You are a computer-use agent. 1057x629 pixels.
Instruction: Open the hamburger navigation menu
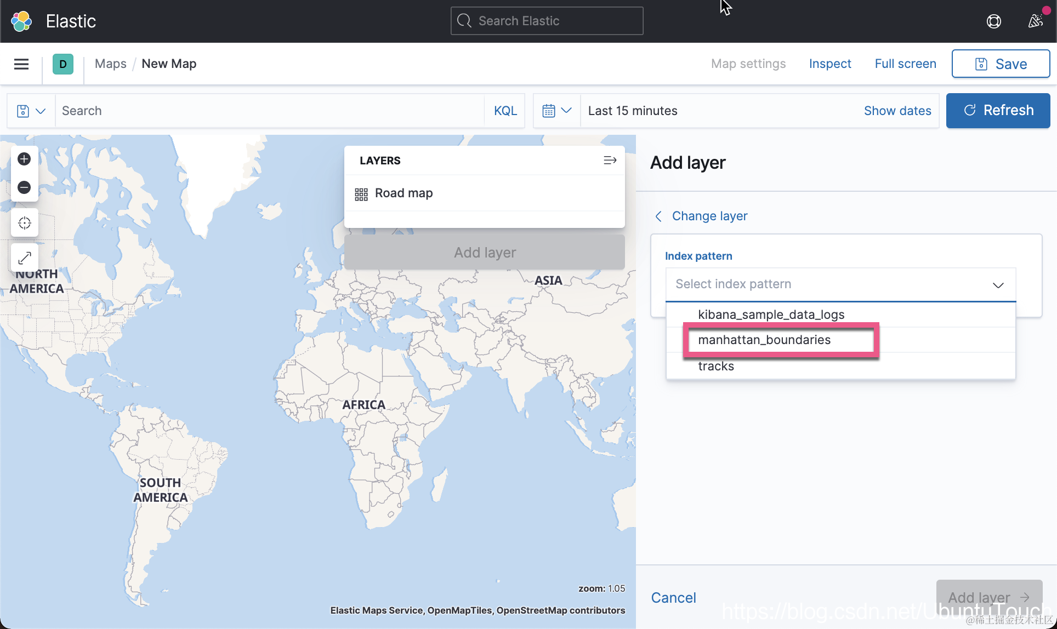(21, 64)
